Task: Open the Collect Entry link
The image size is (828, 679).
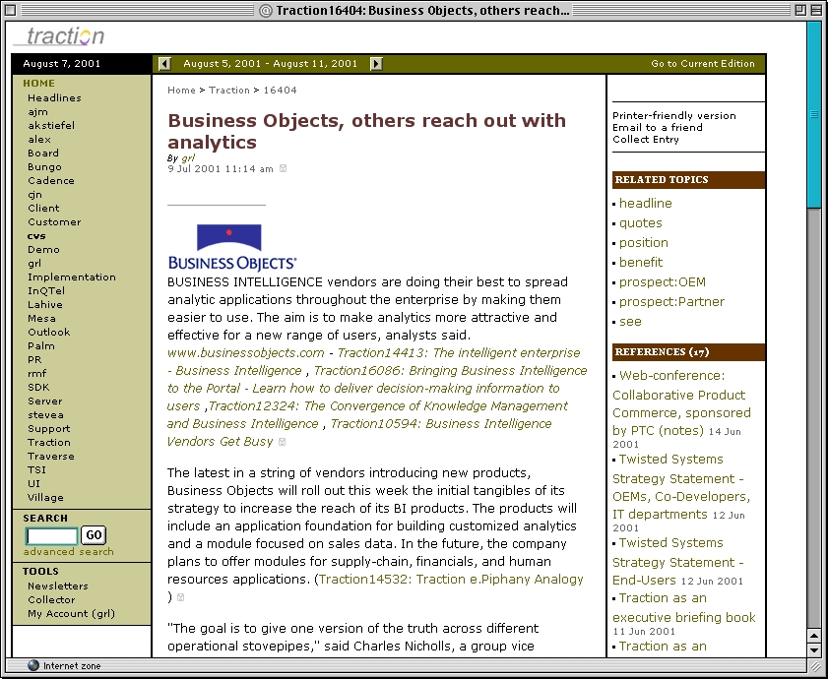Action: click(x=645, y=140)
